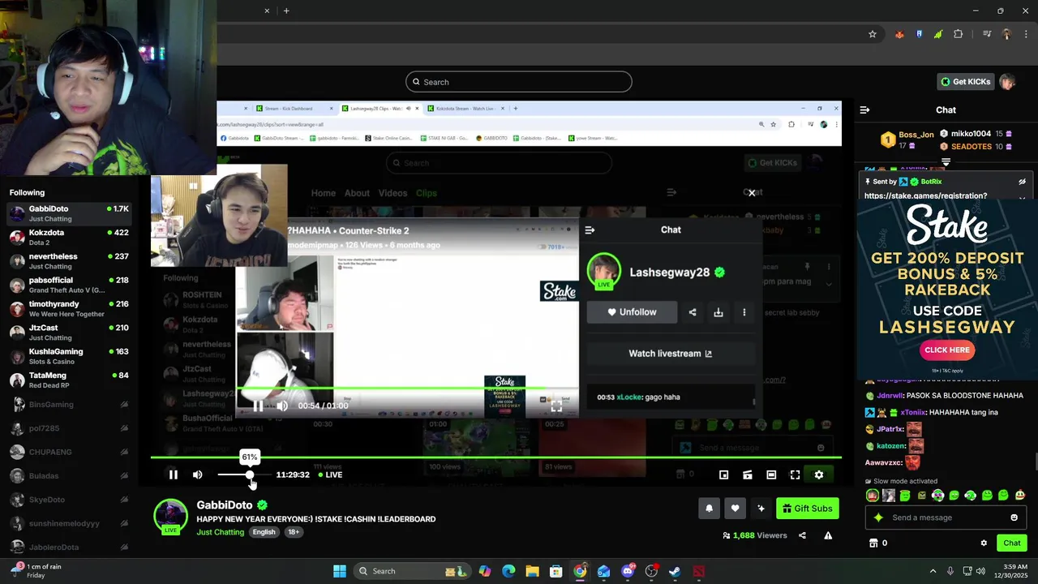Open KushlaGaming channel in Following
Image resolution: width=1038 pixels, height=584 pixels.
[68, 356]
